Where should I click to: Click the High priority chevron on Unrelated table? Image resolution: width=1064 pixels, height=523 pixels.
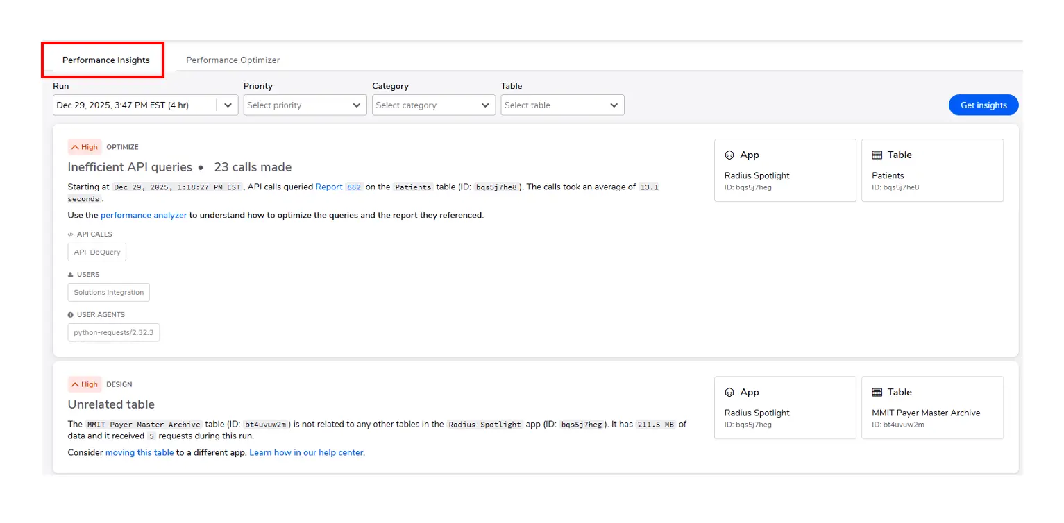point(76,384)
